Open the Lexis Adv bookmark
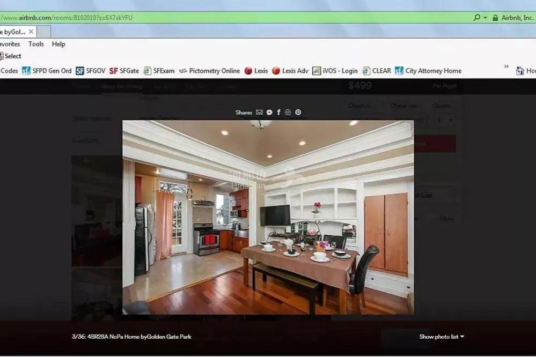This screenshot has width=536, height=357. [290, 71]
